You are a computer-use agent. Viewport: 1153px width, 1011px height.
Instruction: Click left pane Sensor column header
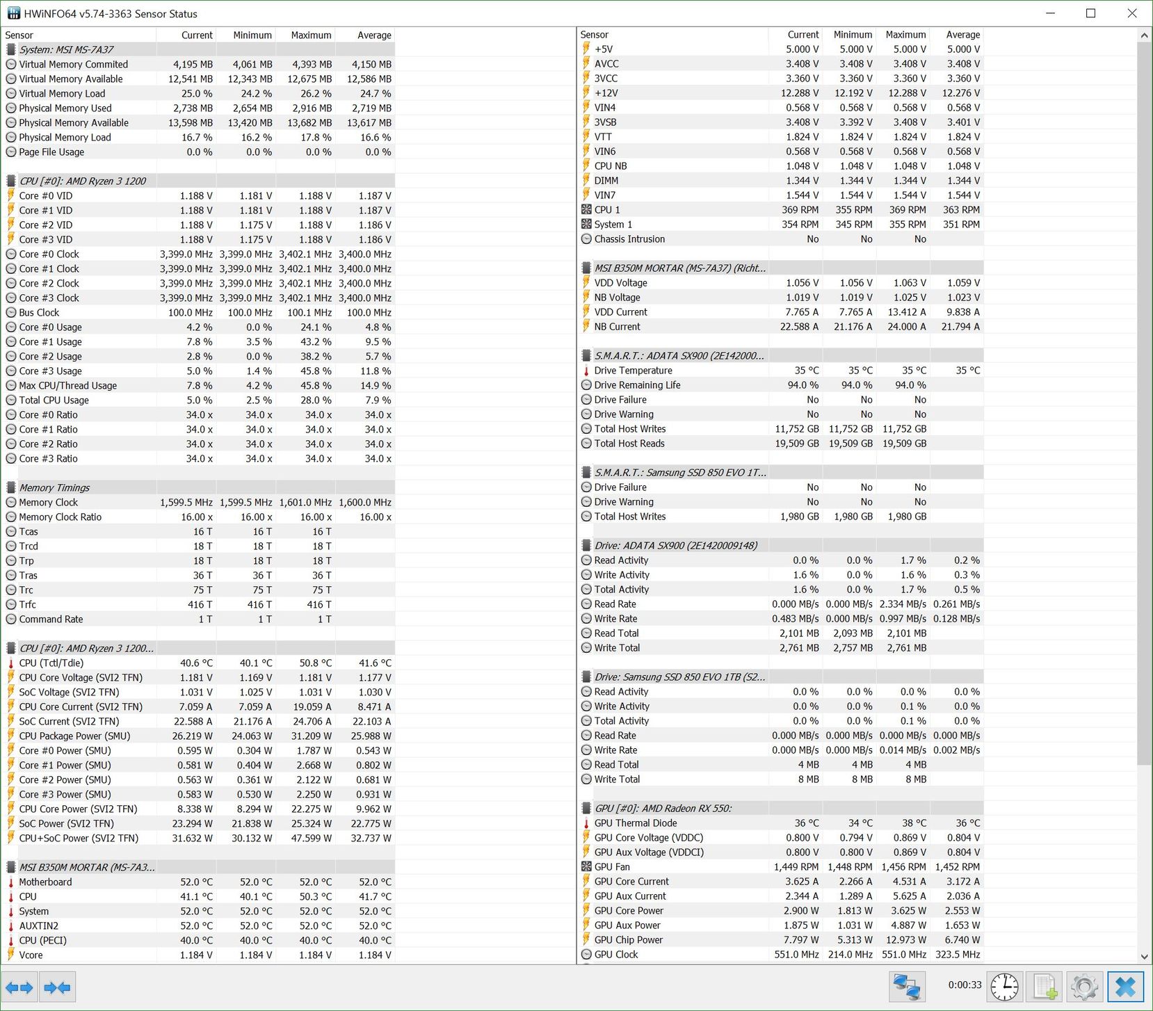pyautogui.click(x=79, y=35)
